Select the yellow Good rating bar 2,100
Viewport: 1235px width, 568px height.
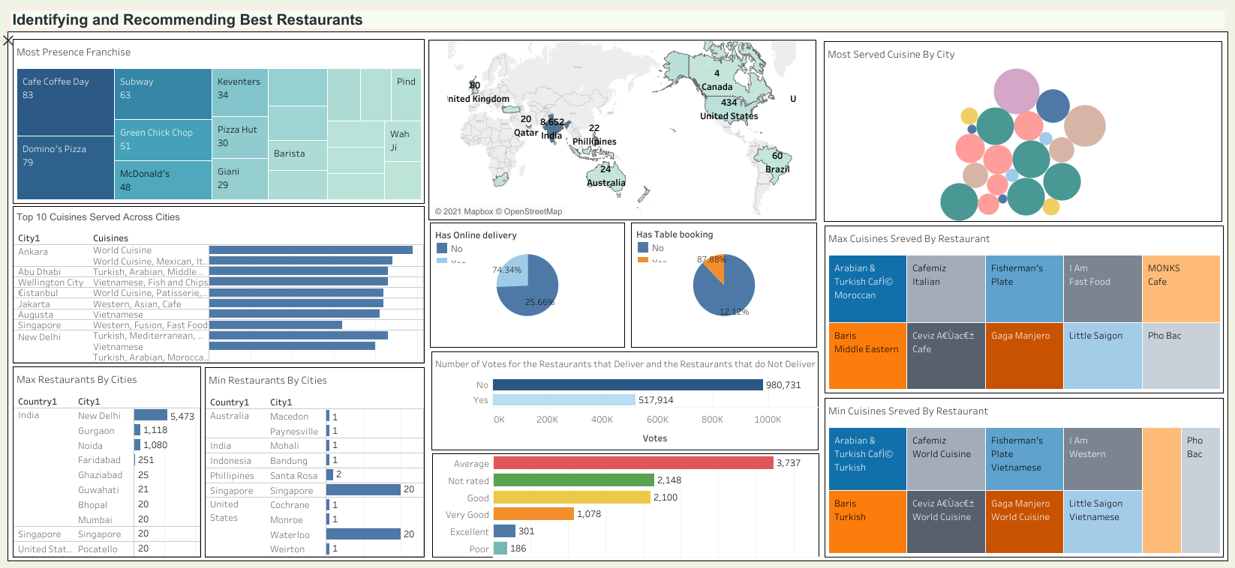(x=572, y=498)
